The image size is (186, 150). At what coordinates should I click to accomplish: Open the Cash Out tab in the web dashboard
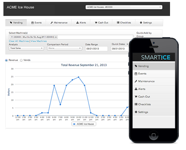point(101,23)
